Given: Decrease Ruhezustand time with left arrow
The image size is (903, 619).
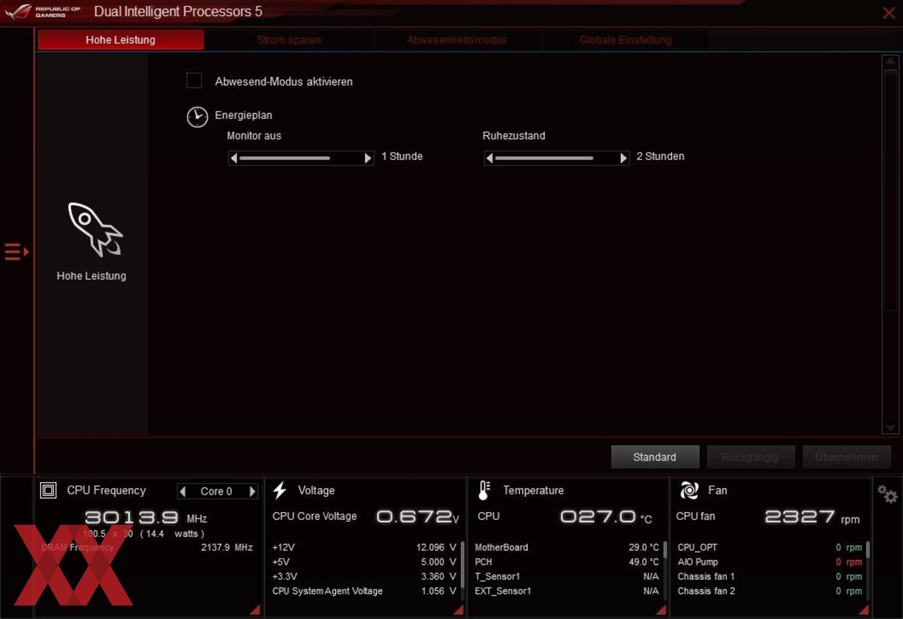Looking at the screenshot, I should (489, 158).
